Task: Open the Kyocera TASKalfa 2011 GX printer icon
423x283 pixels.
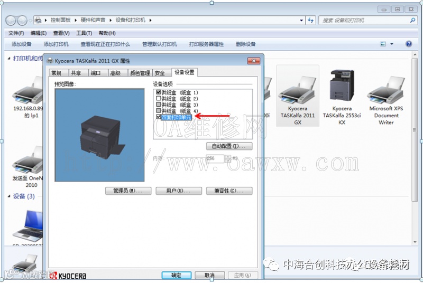Action: point(298,96)
